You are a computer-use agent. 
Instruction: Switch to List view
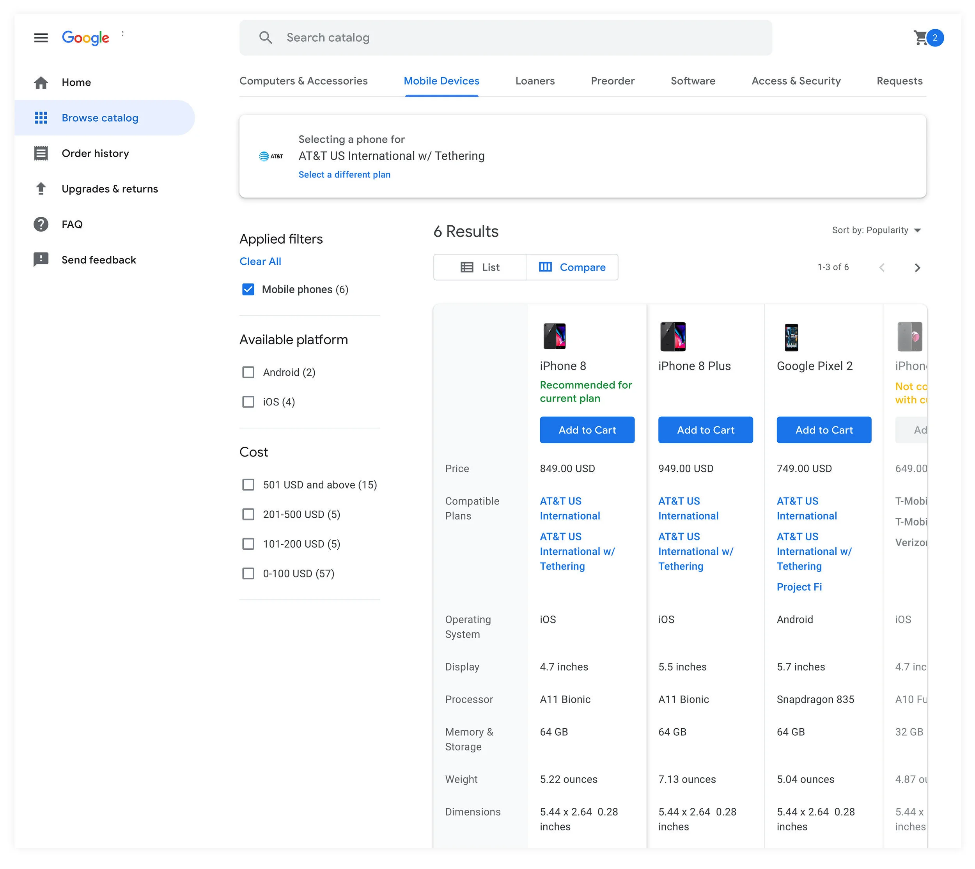pos(480,267)
